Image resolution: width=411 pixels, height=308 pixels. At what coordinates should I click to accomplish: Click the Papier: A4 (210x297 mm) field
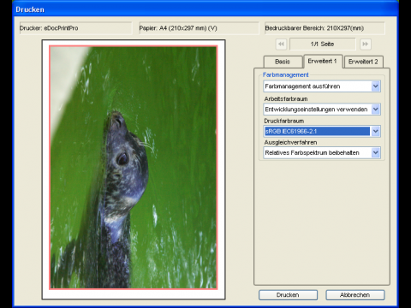pos(199,28)
